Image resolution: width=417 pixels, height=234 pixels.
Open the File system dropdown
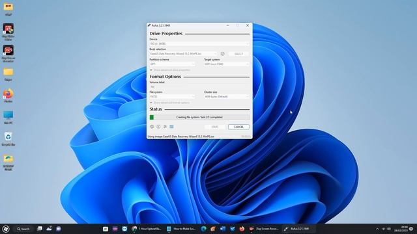pos(172,97)
